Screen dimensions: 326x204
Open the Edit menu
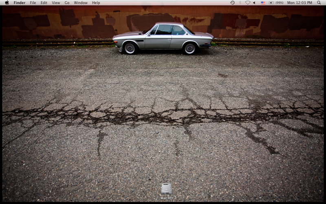pos(44,3)
